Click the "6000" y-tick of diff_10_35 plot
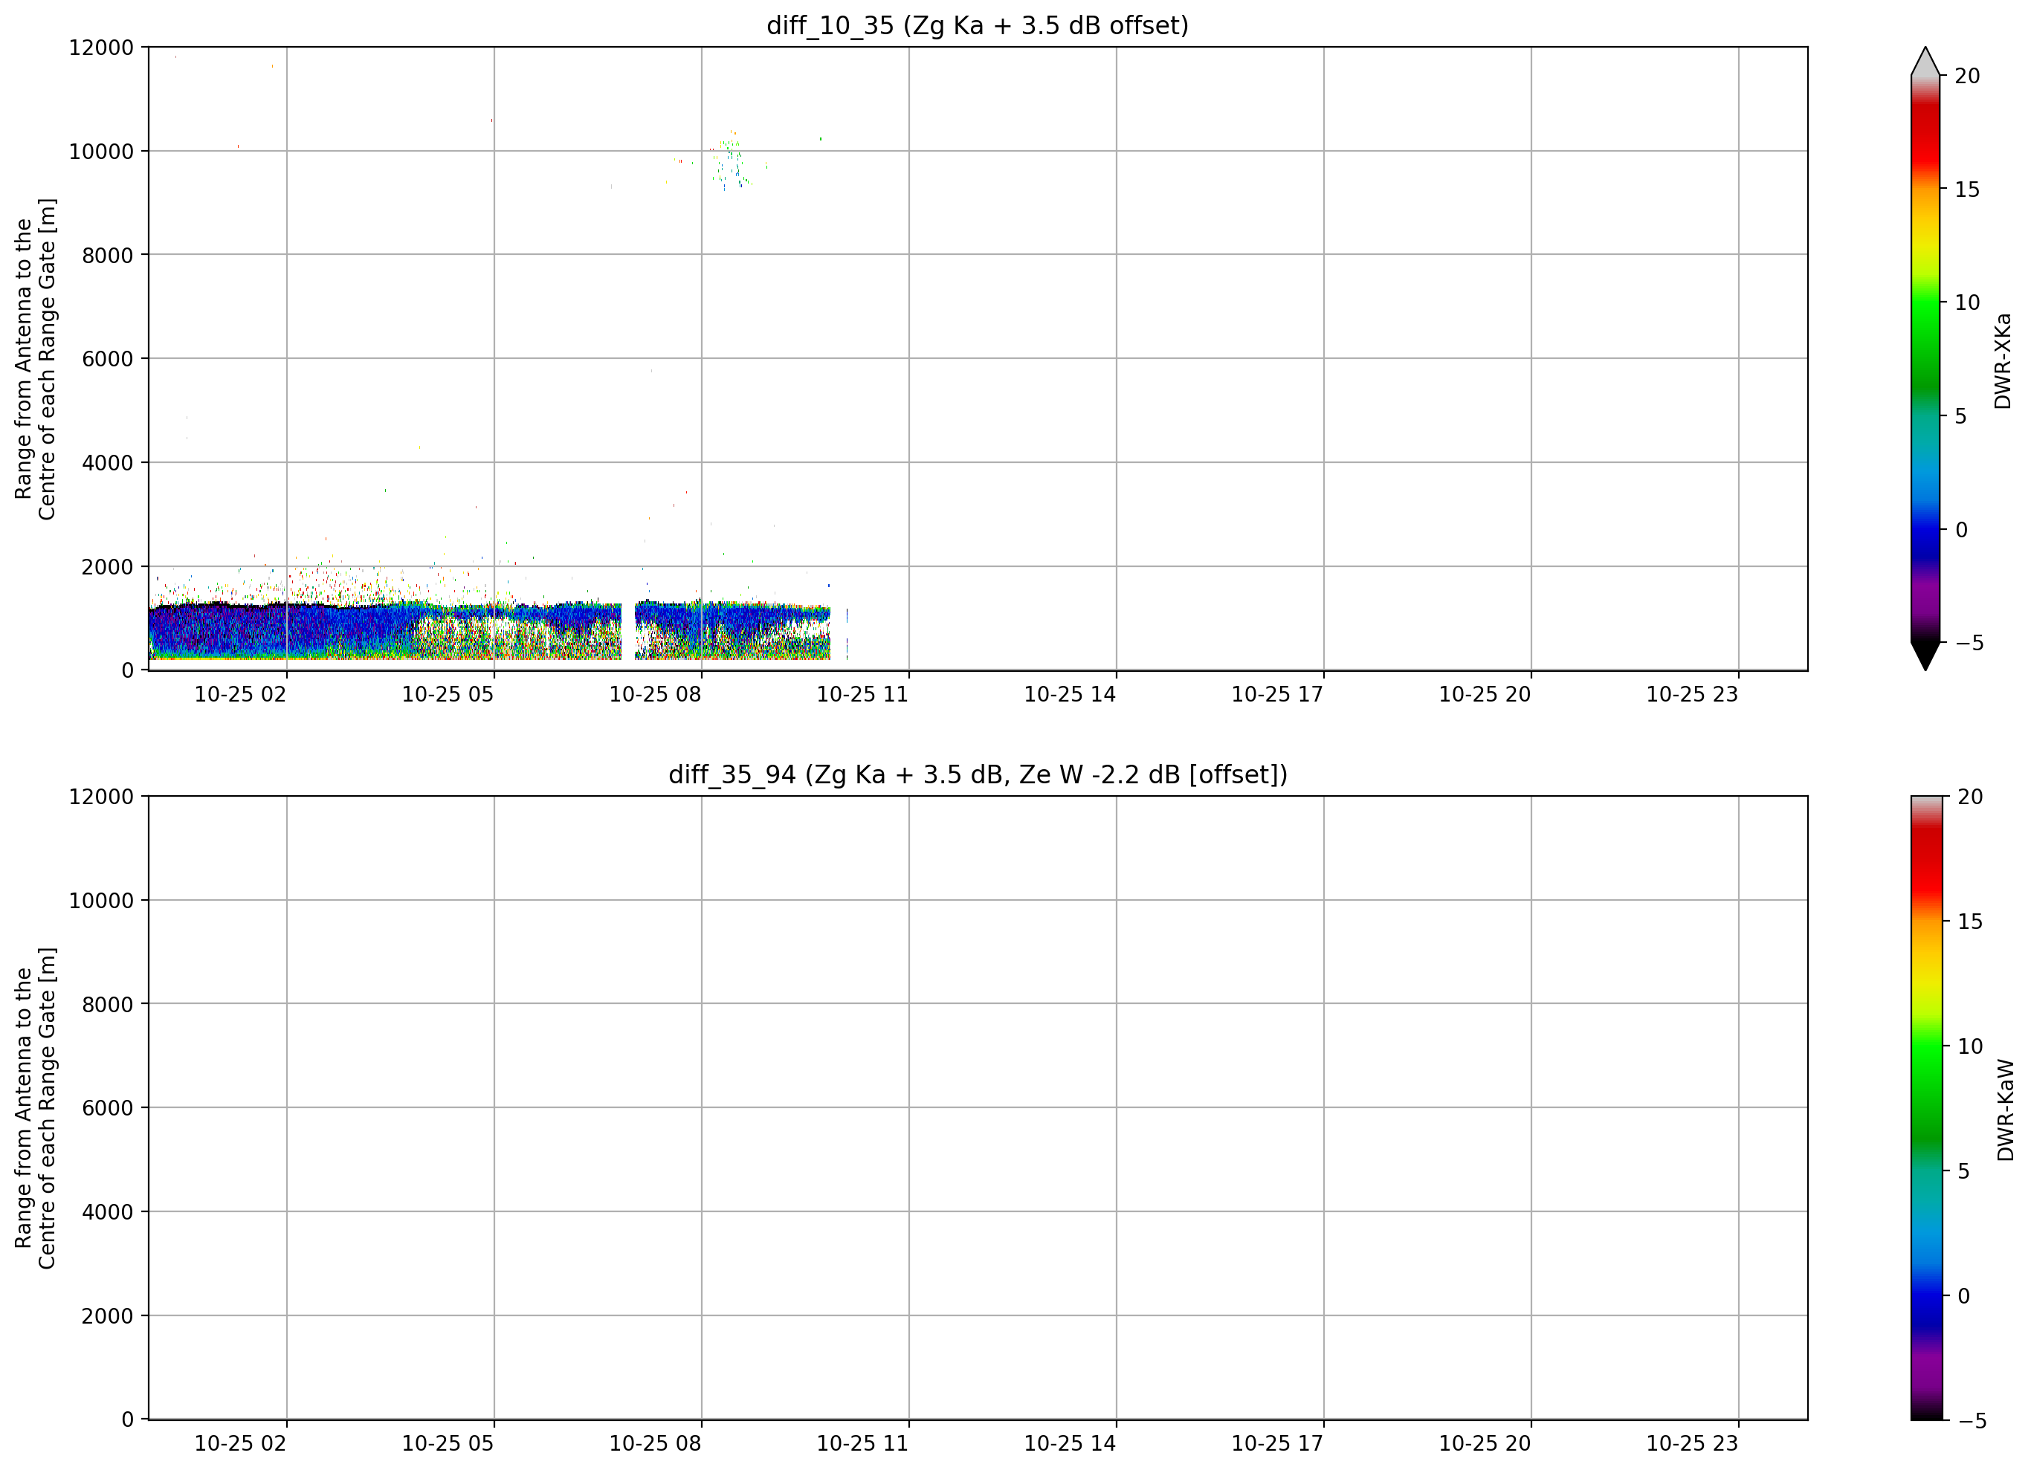 (x=108, y=359)
